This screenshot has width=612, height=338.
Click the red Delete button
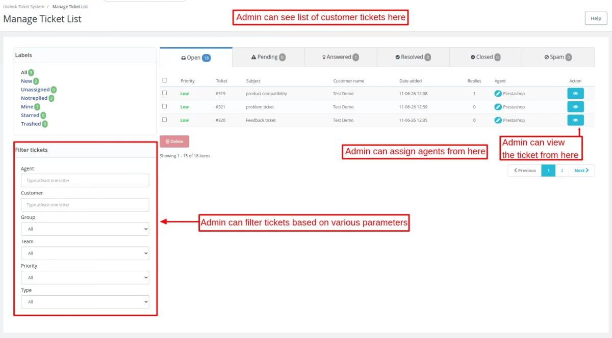(x=174, y=142)
